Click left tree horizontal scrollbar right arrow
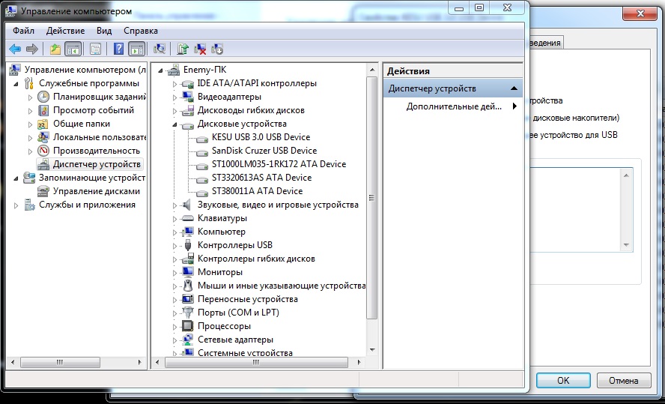This screenshot has height=404, width=665. tap(139, 363)
